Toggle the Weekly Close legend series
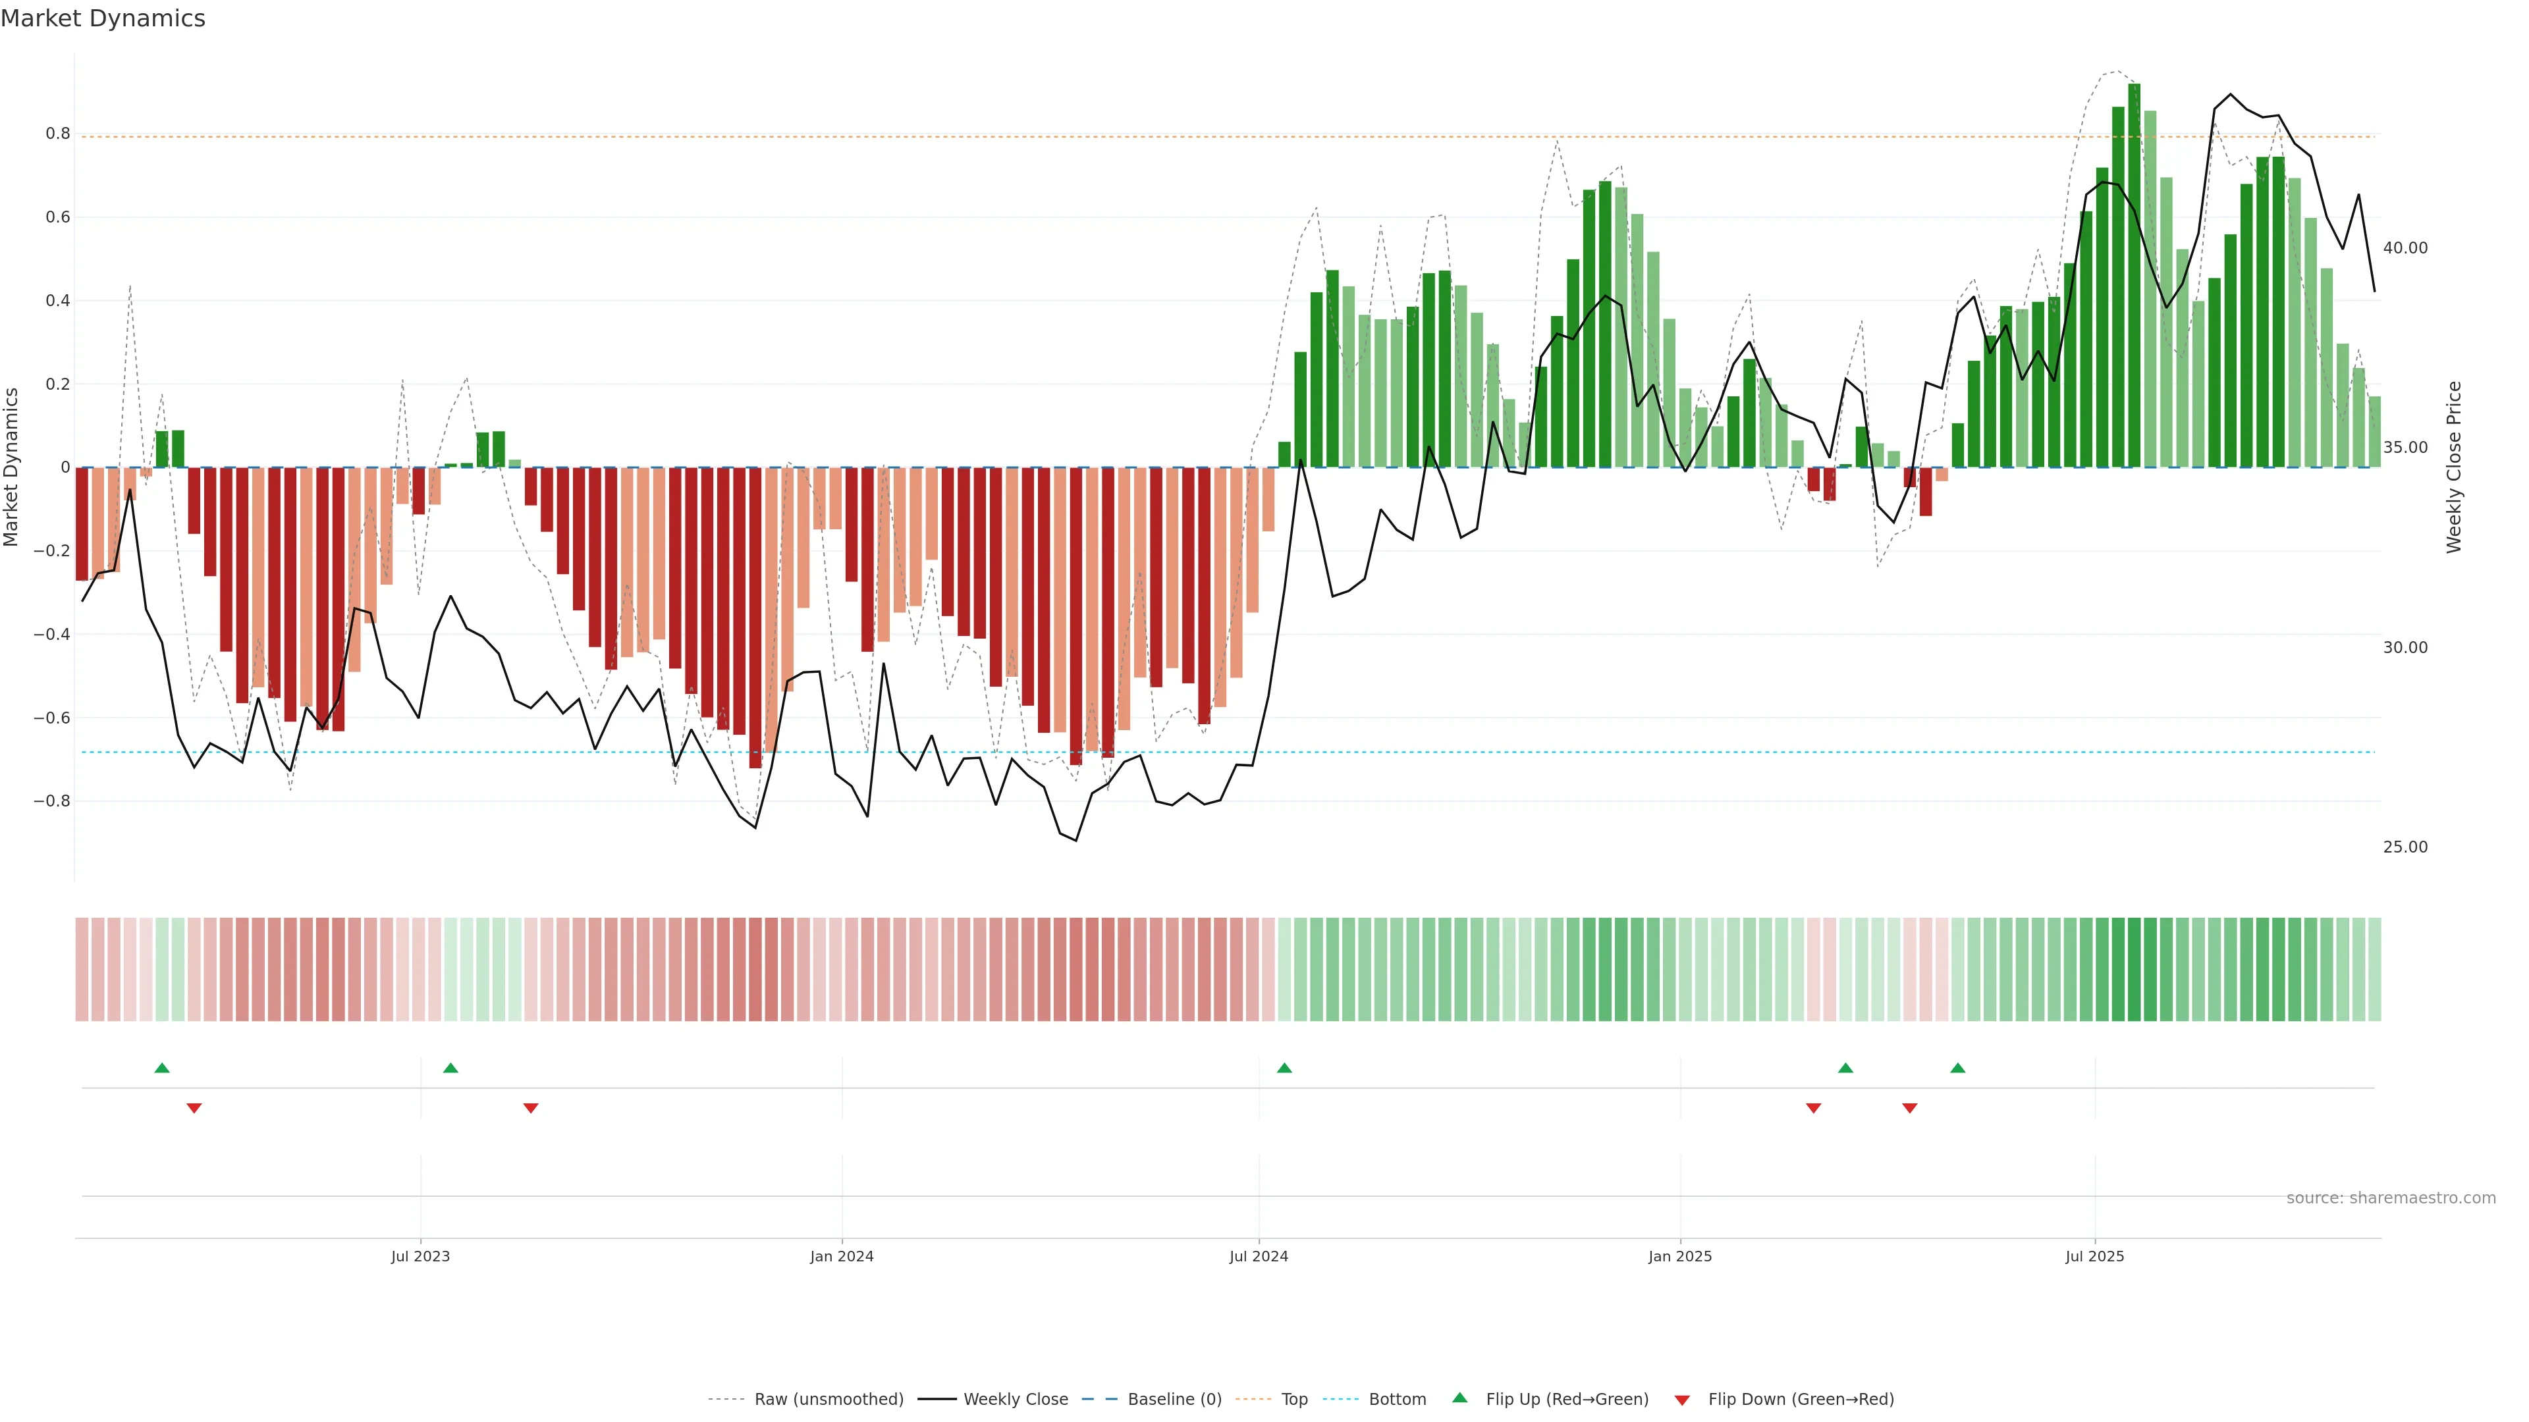Viewport: 2529px width, 1422px height. (1015, 1400)
